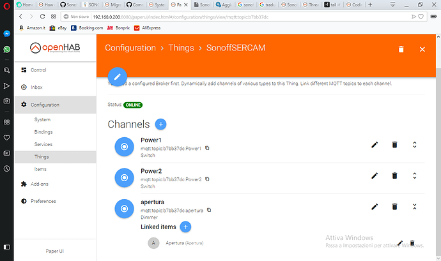The image size is (441, 261).
Task: Go back to previous page
Action: coord(20,17)
